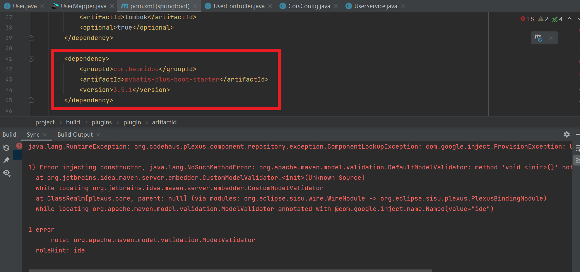Close the Sync tab
This screenshot has width=580, height=272.
(x=45, y=135)
